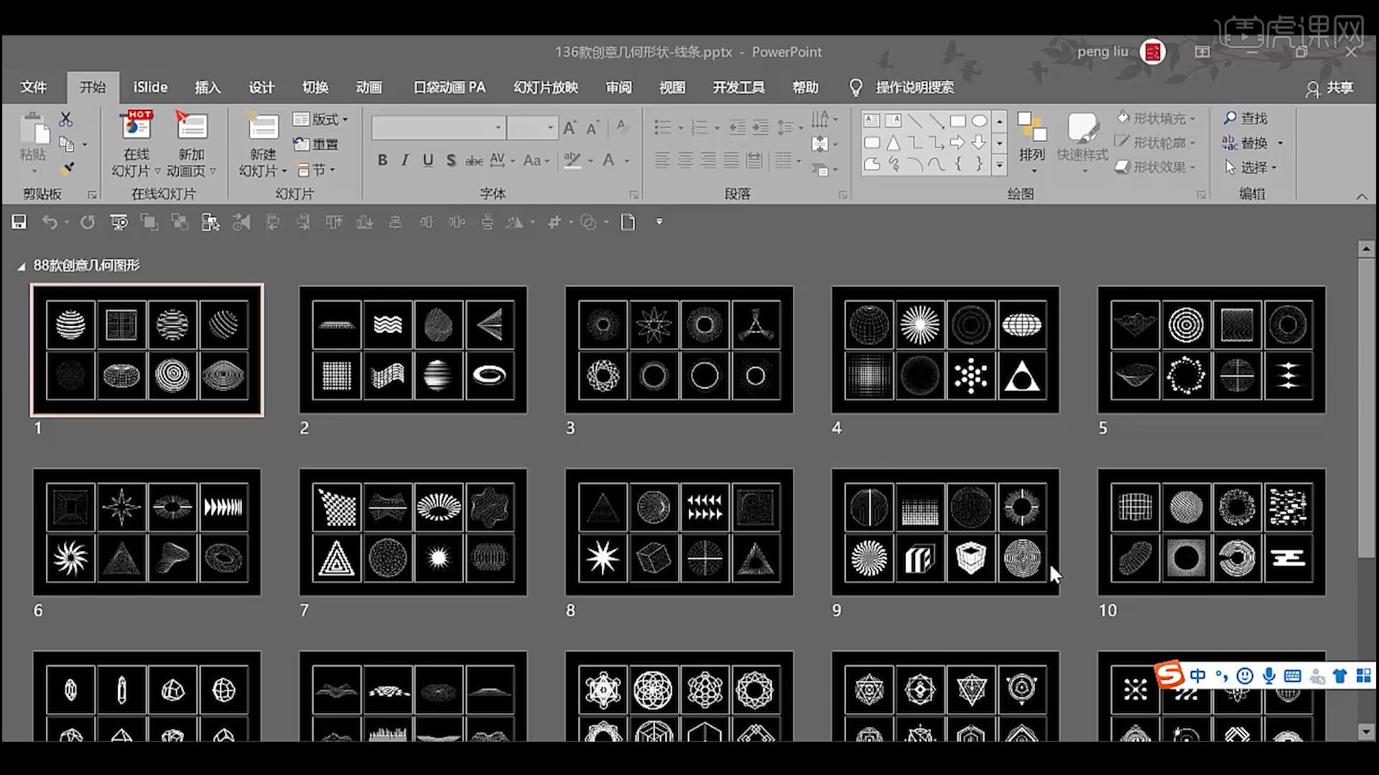Click the 重置 (Reset) button
The height and width of the screenshot is (775, 1379).
click(x=317, y=144)
